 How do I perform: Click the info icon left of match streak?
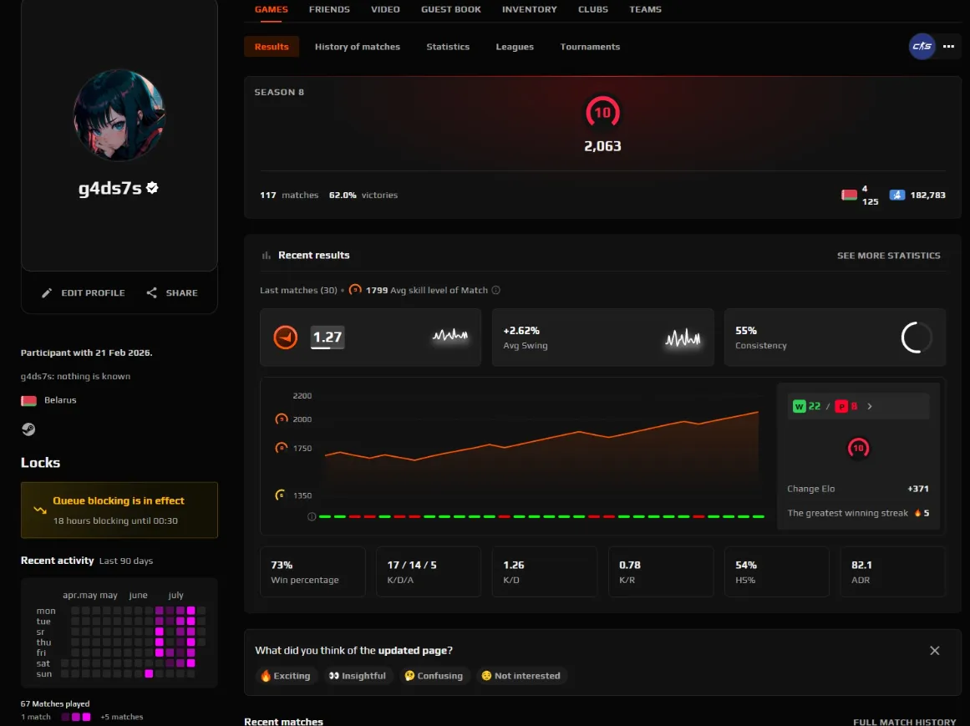pos(312,516)
